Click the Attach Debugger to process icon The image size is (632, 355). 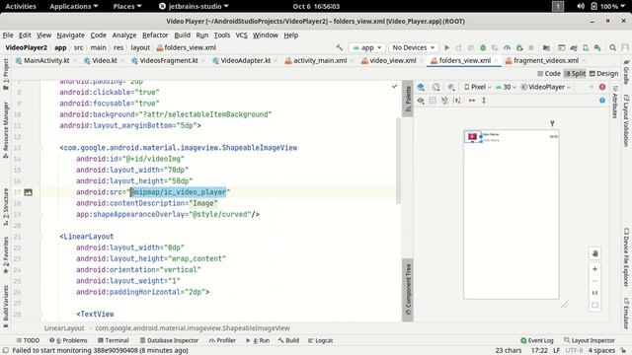519,47
